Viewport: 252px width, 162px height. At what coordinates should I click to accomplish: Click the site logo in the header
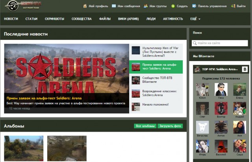click(23, 6)
